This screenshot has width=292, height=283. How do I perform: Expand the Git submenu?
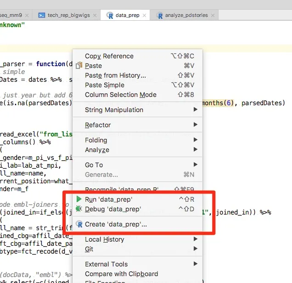pos(137,249)
